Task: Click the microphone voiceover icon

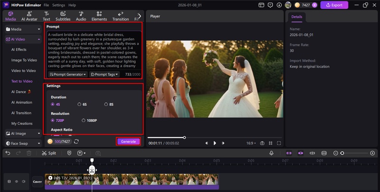Action: 271,153
